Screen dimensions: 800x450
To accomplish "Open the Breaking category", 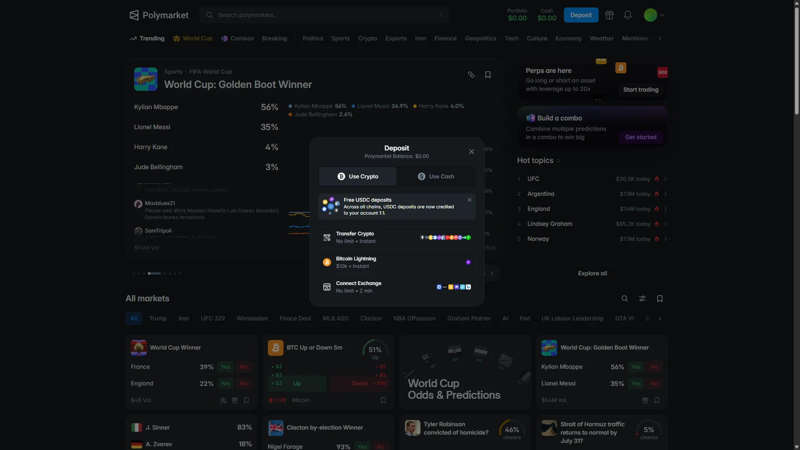I will [274, 38].
